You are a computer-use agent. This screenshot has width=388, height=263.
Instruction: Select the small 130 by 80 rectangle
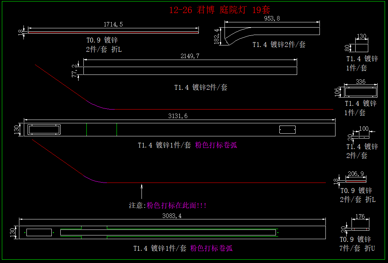[362, 48]
